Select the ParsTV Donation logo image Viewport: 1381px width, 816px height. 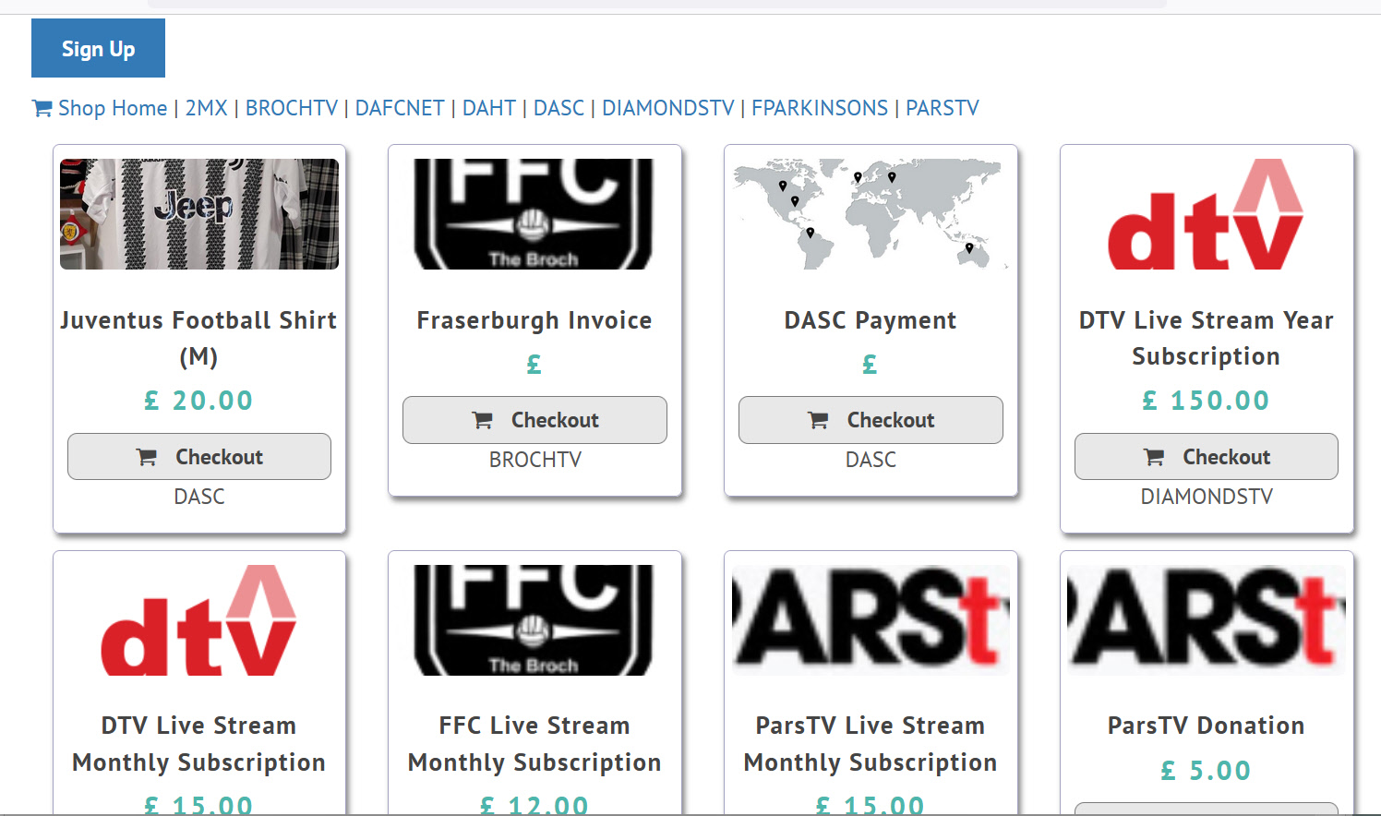1206,620
